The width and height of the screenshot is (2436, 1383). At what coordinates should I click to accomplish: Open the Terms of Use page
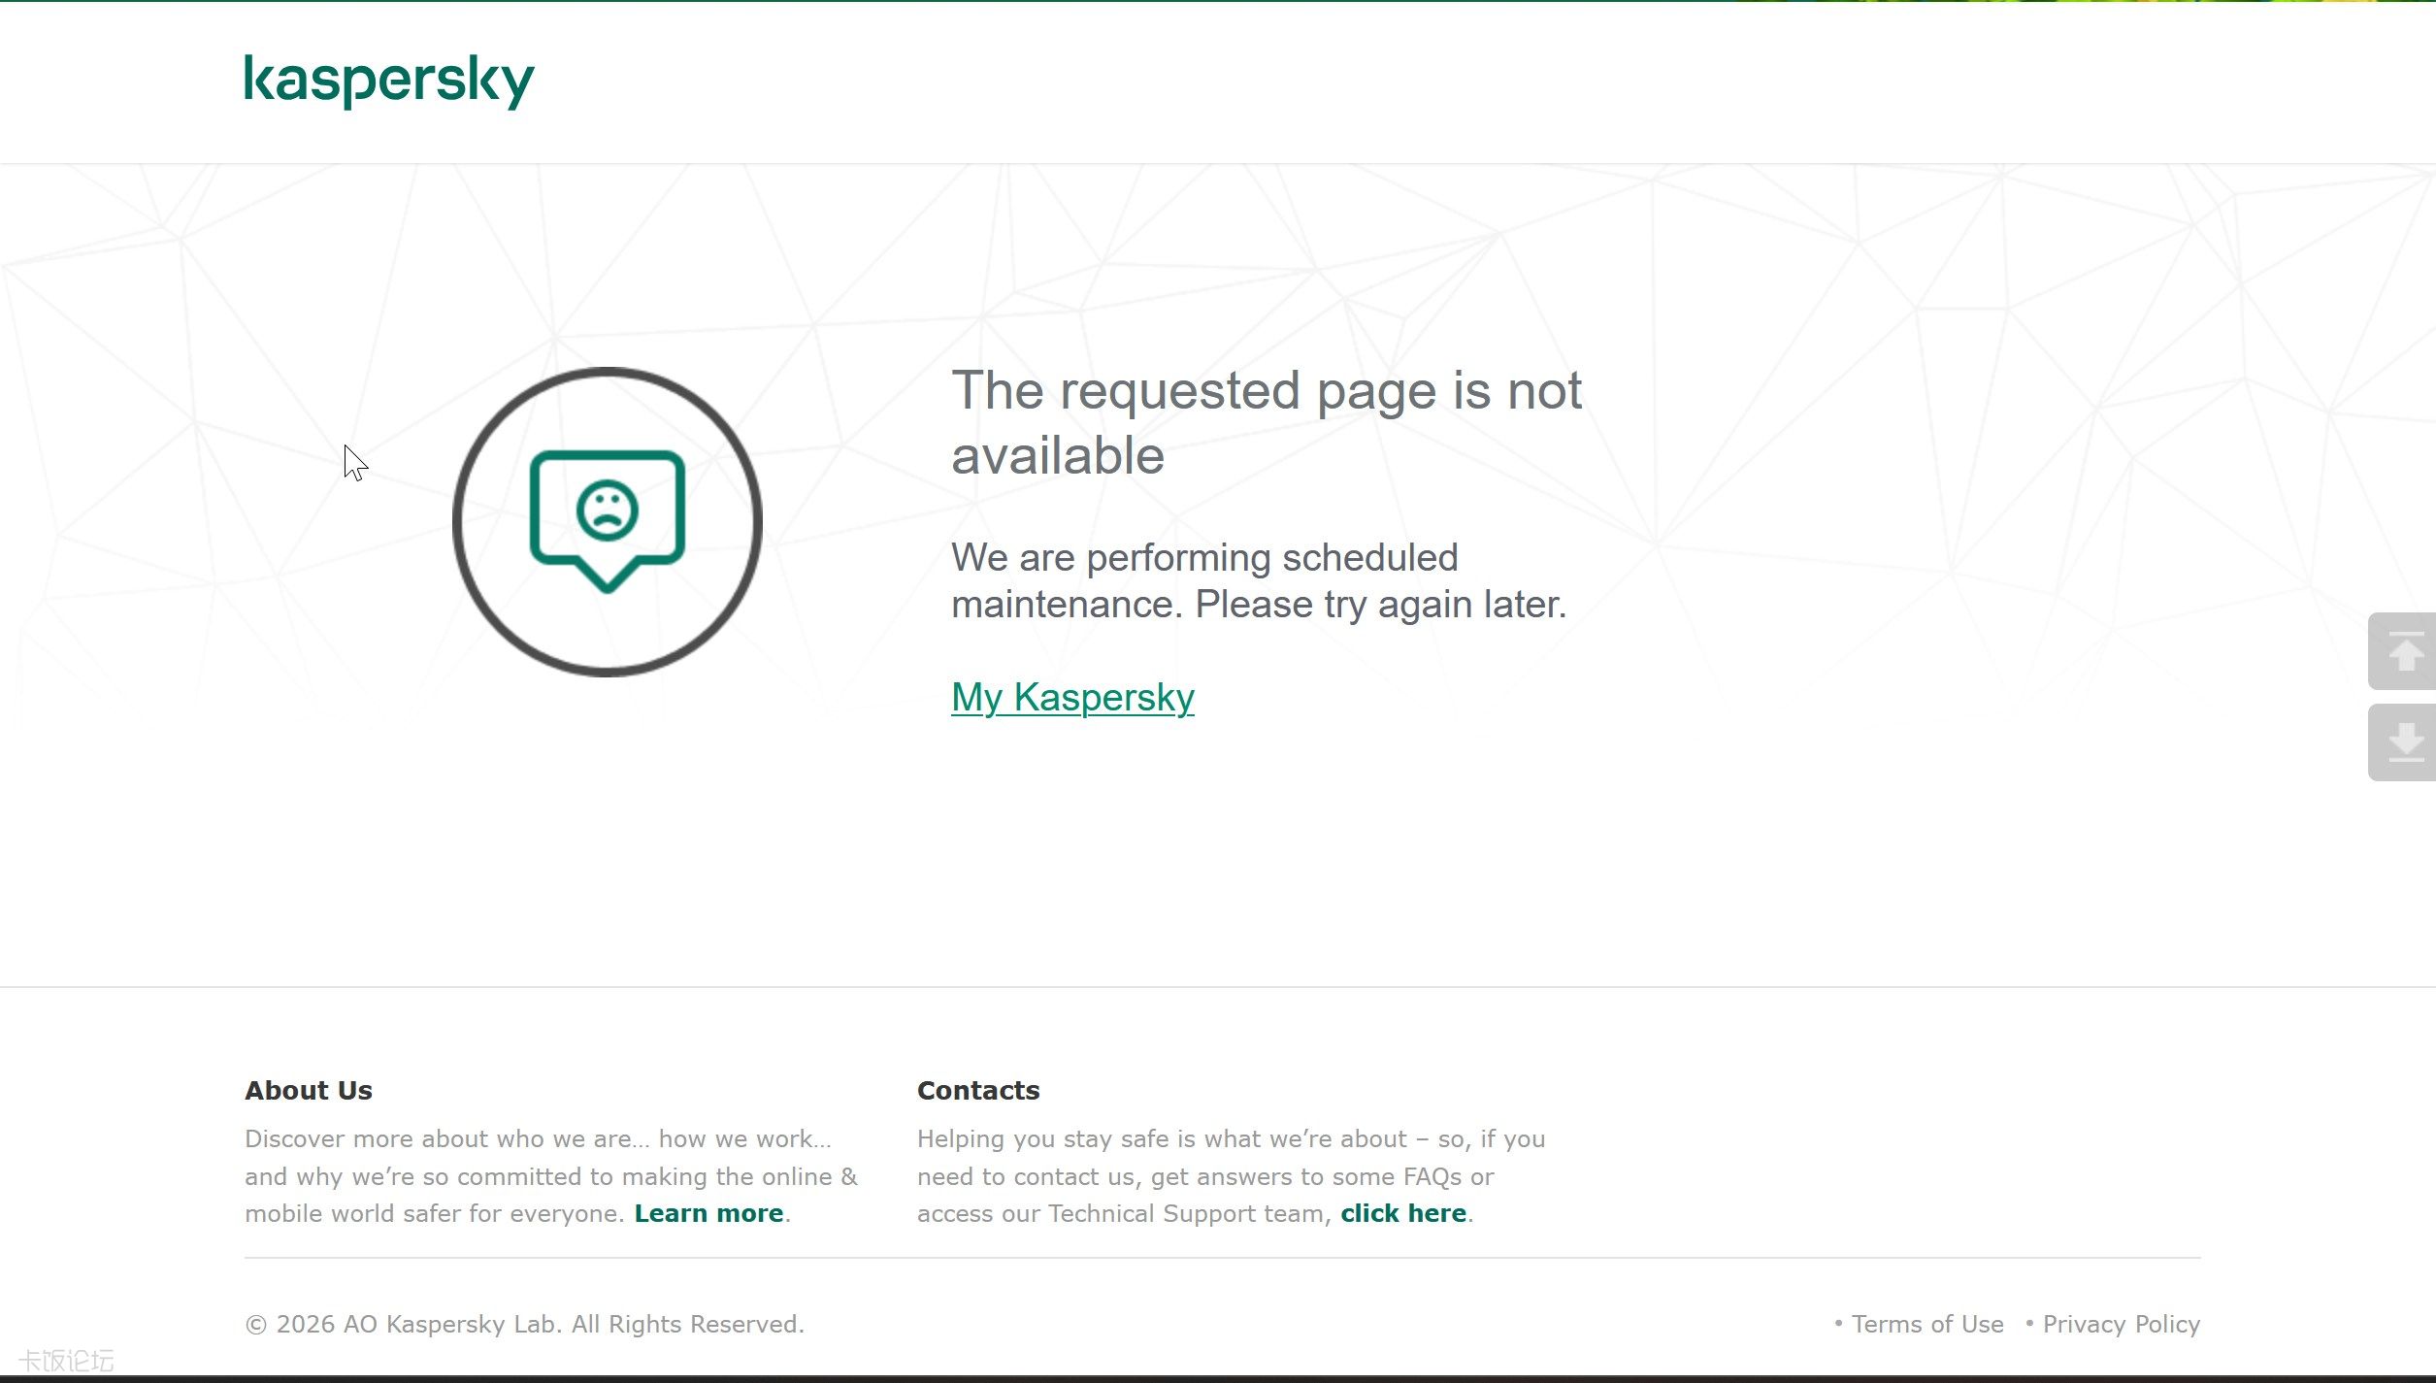1927,1324
